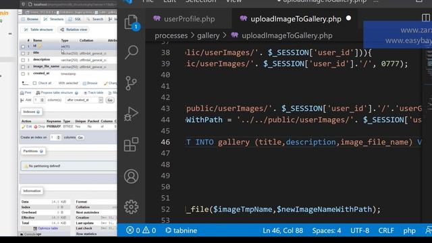Open the Search icon in VS Code activity bar
The height and width of the screenshot is (243, 432).
tap(132, 52)
